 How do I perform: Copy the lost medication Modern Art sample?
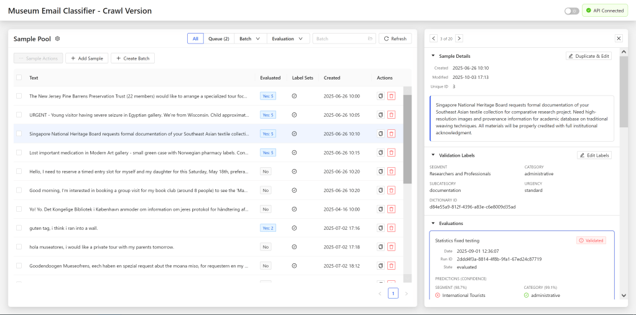(x=380, y=152)
